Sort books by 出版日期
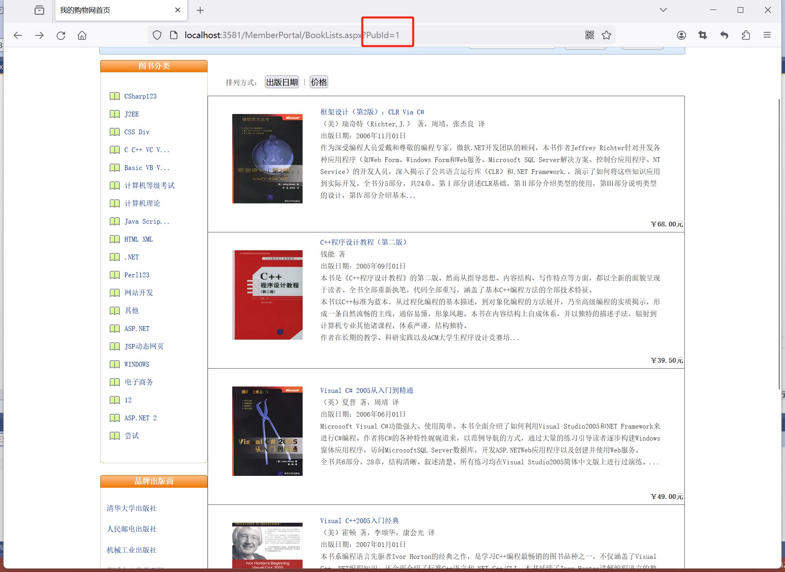 (282, 82)
